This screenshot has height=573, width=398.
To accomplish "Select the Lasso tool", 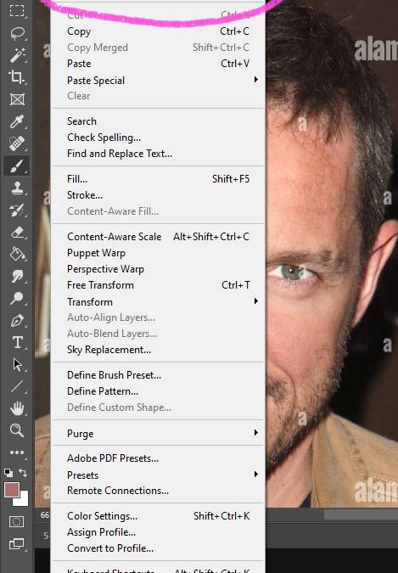I will point(17,34).
